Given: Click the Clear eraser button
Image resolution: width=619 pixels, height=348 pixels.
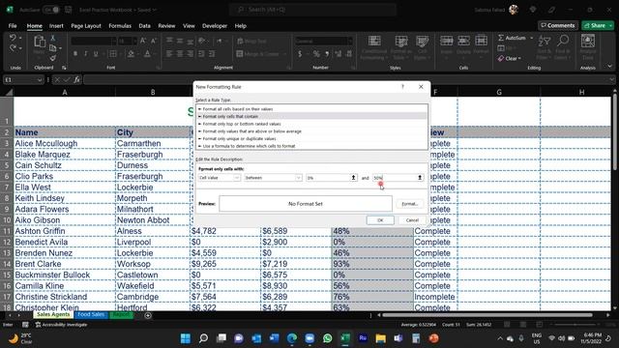Looking at the screenshot, I should (x=510, y=58).
